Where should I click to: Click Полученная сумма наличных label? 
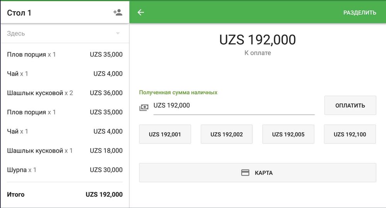click(x=178, y=92)
